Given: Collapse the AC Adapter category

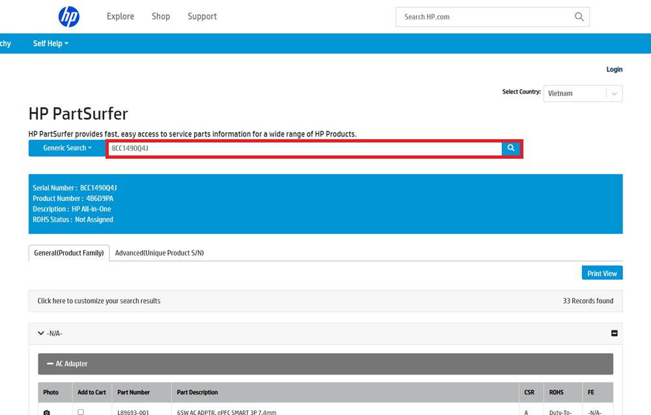Looking at the screenshot, I should click(50, 364).
